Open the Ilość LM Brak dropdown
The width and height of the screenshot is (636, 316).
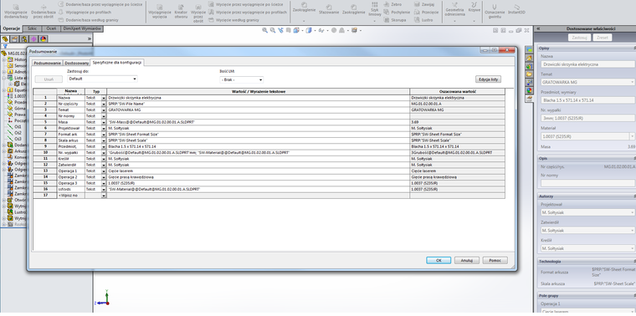[x=242, y=79]
